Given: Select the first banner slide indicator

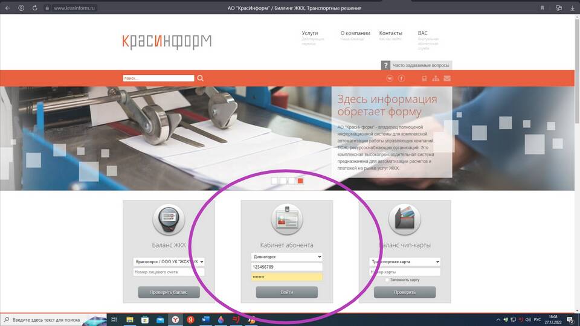Looking at the screenshot, I should [x=274, y=181].
